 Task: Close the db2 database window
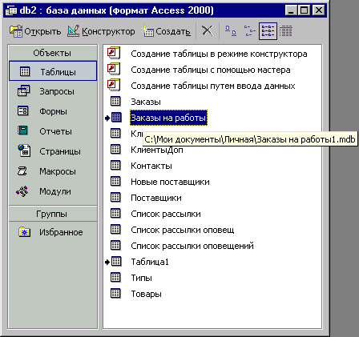(x=318, y=10)
